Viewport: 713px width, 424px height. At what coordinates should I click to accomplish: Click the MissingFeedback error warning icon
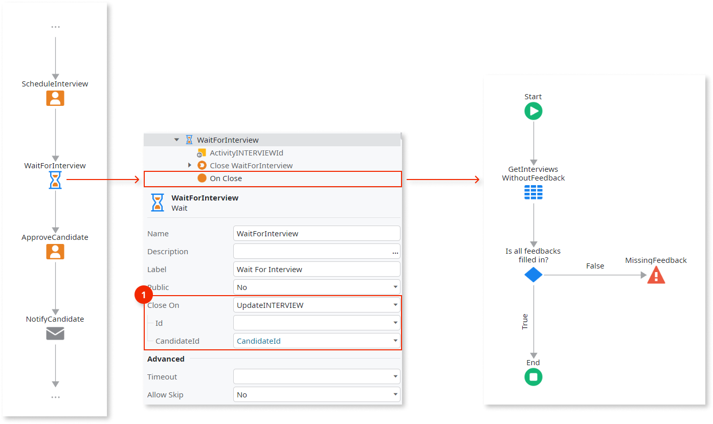[x=656, y=275]
